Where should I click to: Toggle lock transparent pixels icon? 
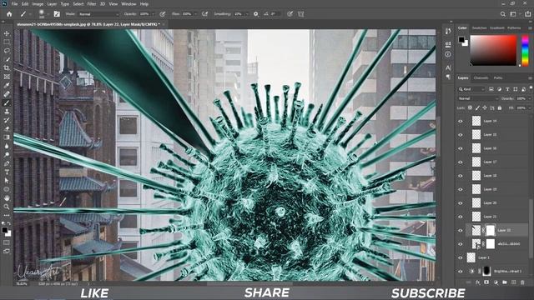(x=471, y=107)
